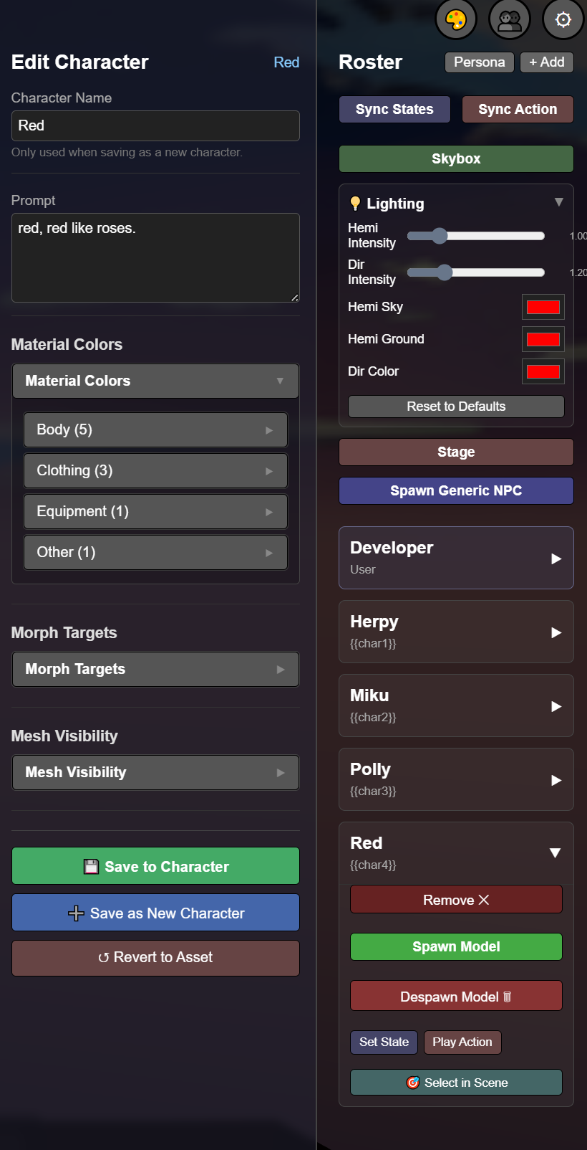Click the target icon in Select in Scene
The height and width of the screenshot is (1150, 587).
[413, 1083]
